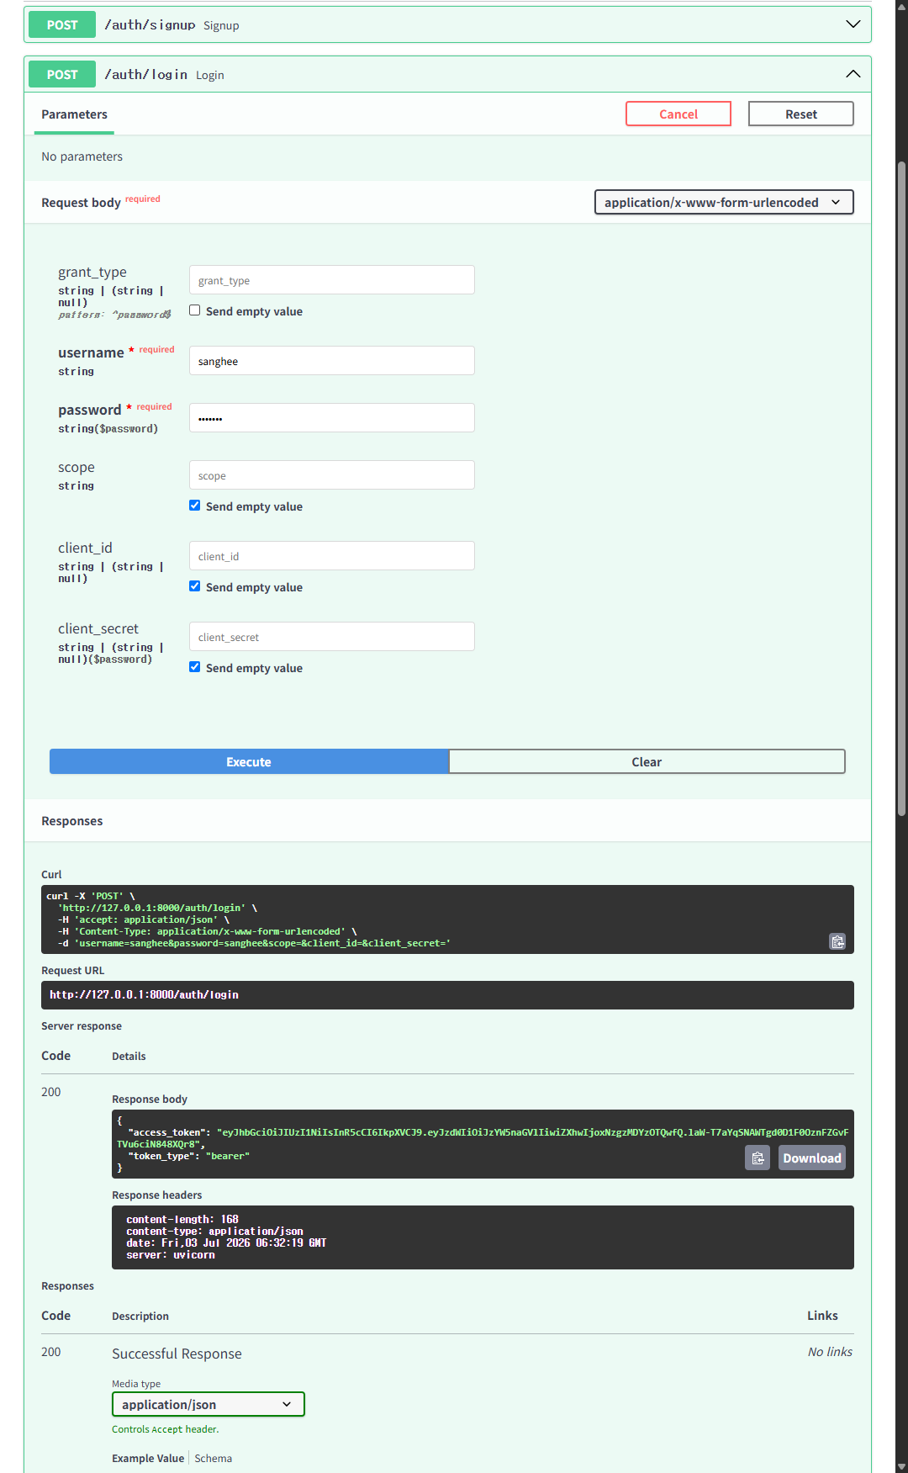
Task: Copy the curl command to clipboard
Action: coord(837,941)
